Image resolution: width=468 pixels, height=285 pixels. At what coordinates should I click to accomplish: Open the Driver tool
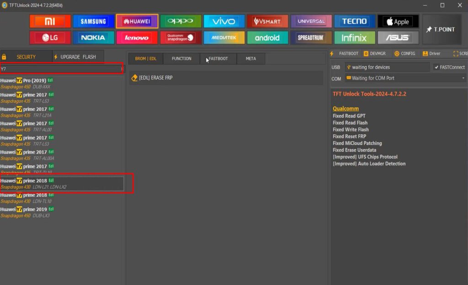431,53
